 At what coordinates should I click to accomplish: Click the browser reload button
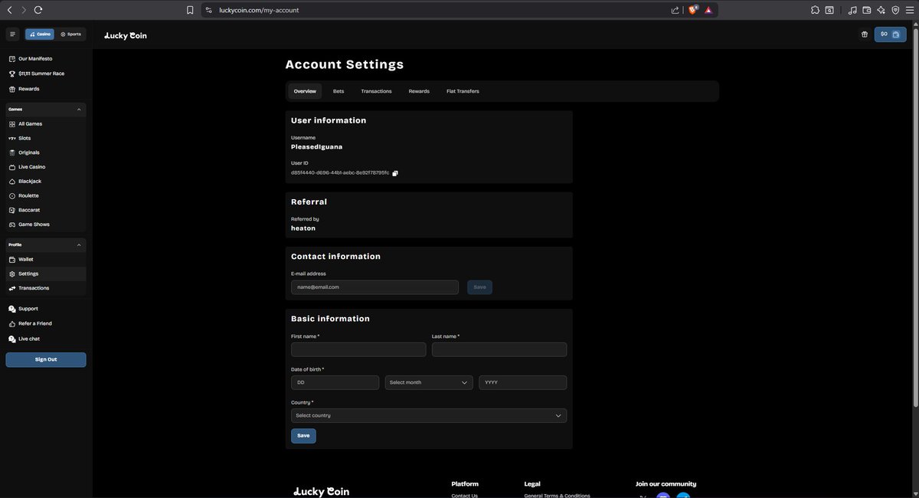pyautogui.click(x=38, y=10)
